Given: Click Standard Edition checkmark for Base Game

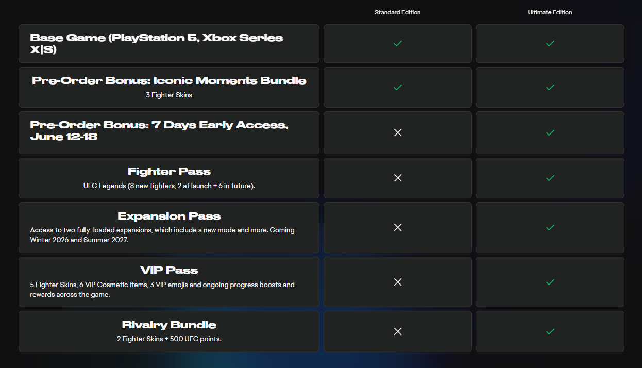Looking at the screenshot, I should click(397, 44).
